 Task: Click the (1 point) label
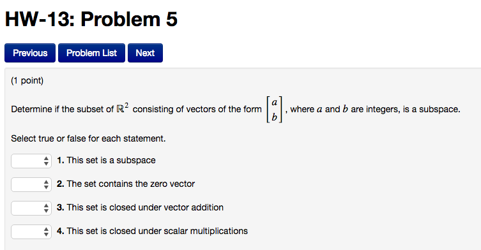[x=27, y=80]
